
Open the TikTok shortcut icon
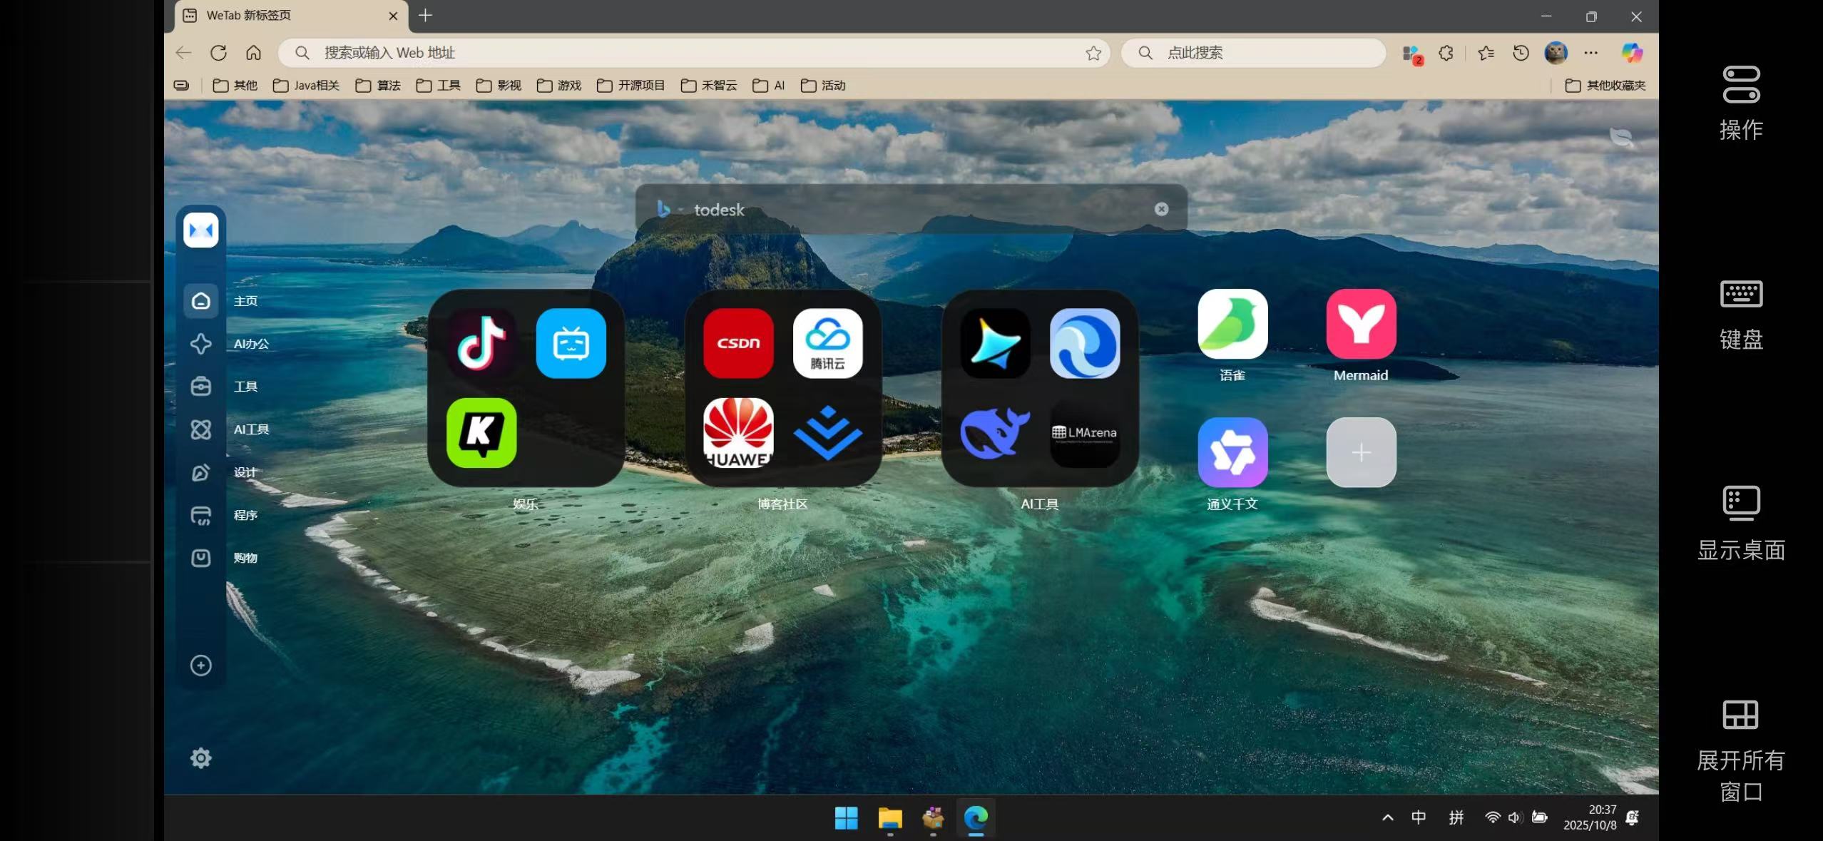tap(481, 343)
